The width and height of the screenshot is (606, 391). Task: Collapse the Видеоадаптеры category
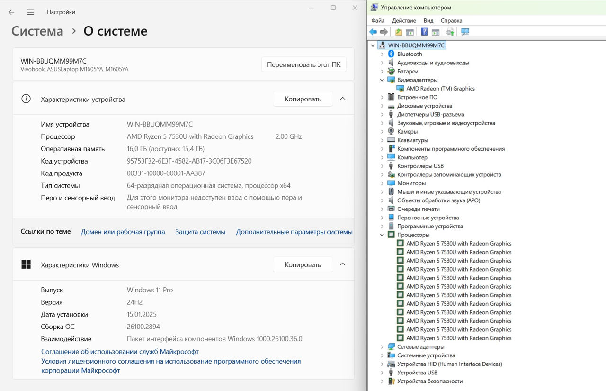382,80
